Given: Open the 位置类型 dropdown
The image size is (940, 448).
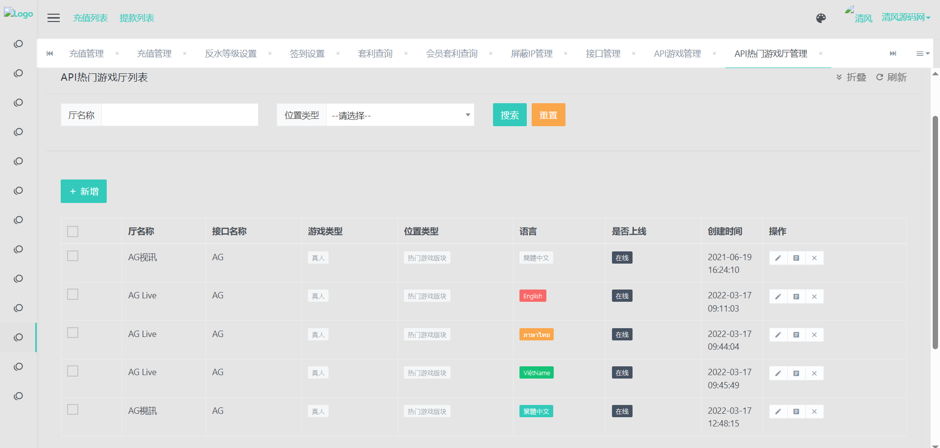Looking at the screenshot, I should [x=400, y=115].
